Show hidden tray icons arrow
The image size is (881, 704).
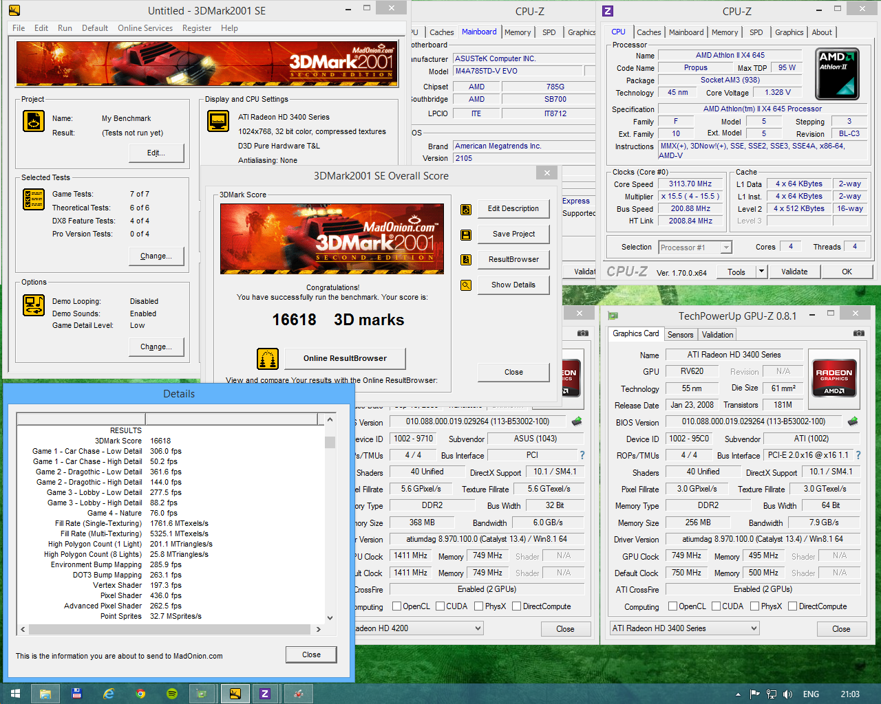click(739, 694)
